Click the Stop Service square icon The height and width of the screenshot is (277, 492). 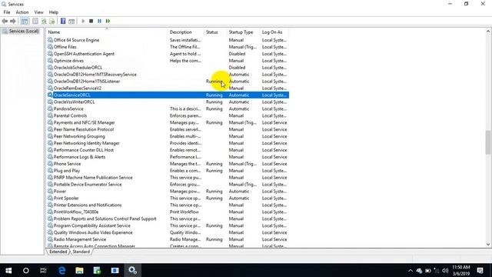[91, 21]
